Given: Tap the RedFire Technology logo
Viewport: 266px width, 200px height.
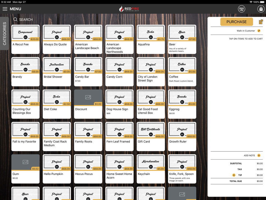Looking at the screenshot, I should pos(129,9).
